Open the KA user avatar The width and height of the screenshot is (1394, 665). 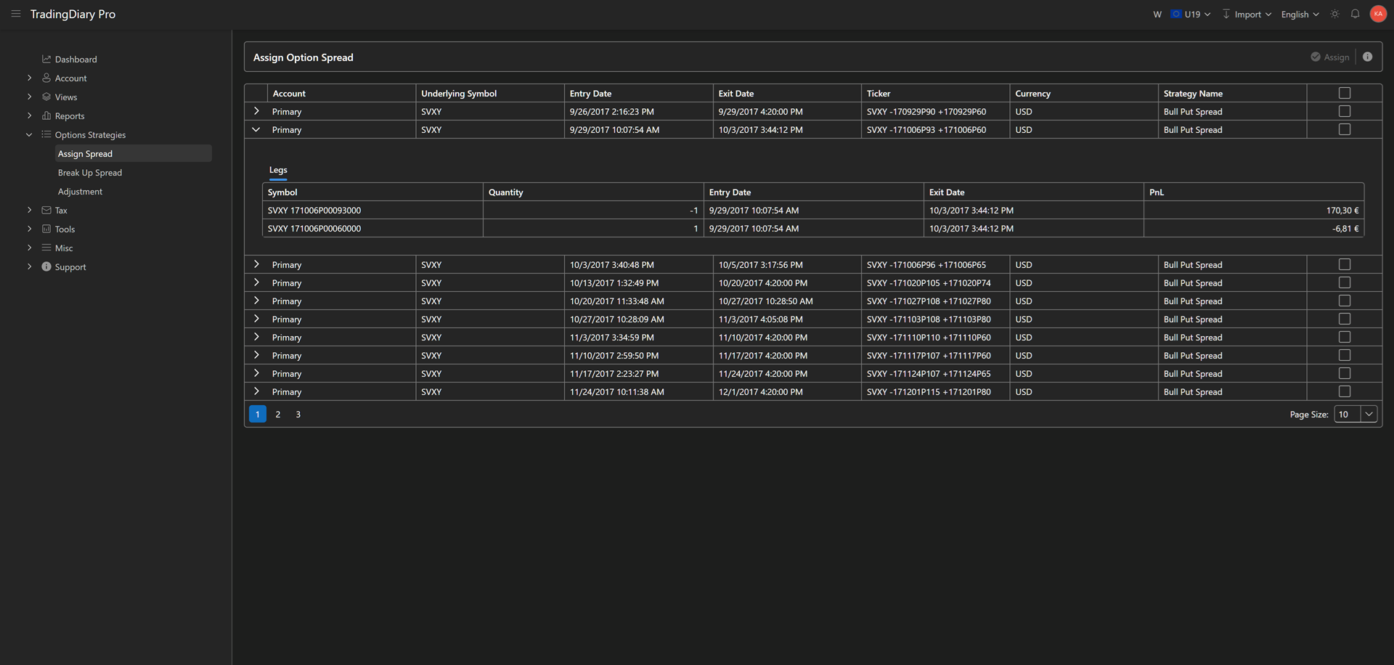(1378, 14)
